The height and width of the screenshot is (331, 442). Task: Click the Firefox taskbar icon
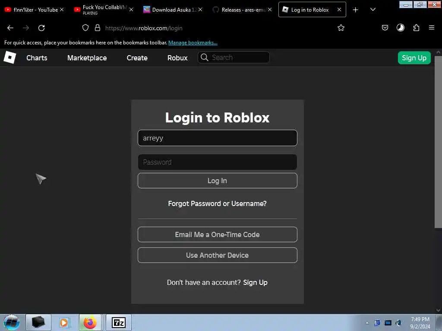point(90,322)
